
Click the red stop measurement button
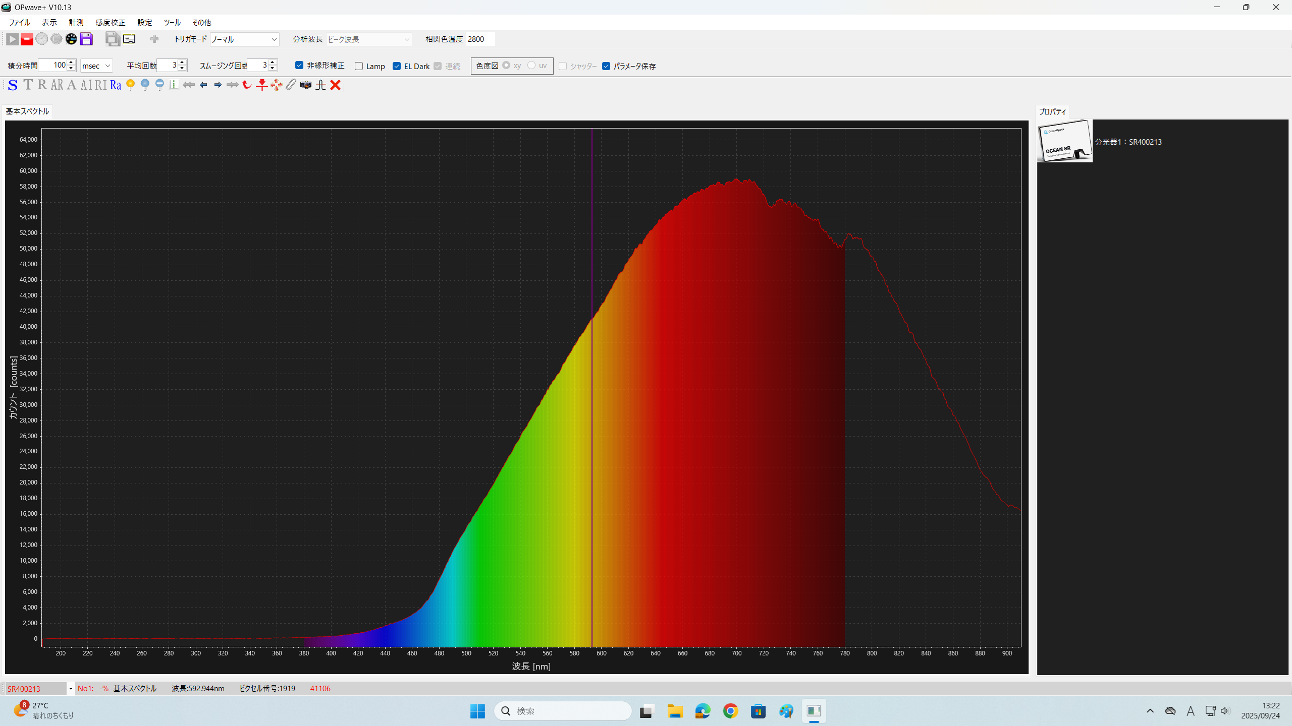[27, 39]
